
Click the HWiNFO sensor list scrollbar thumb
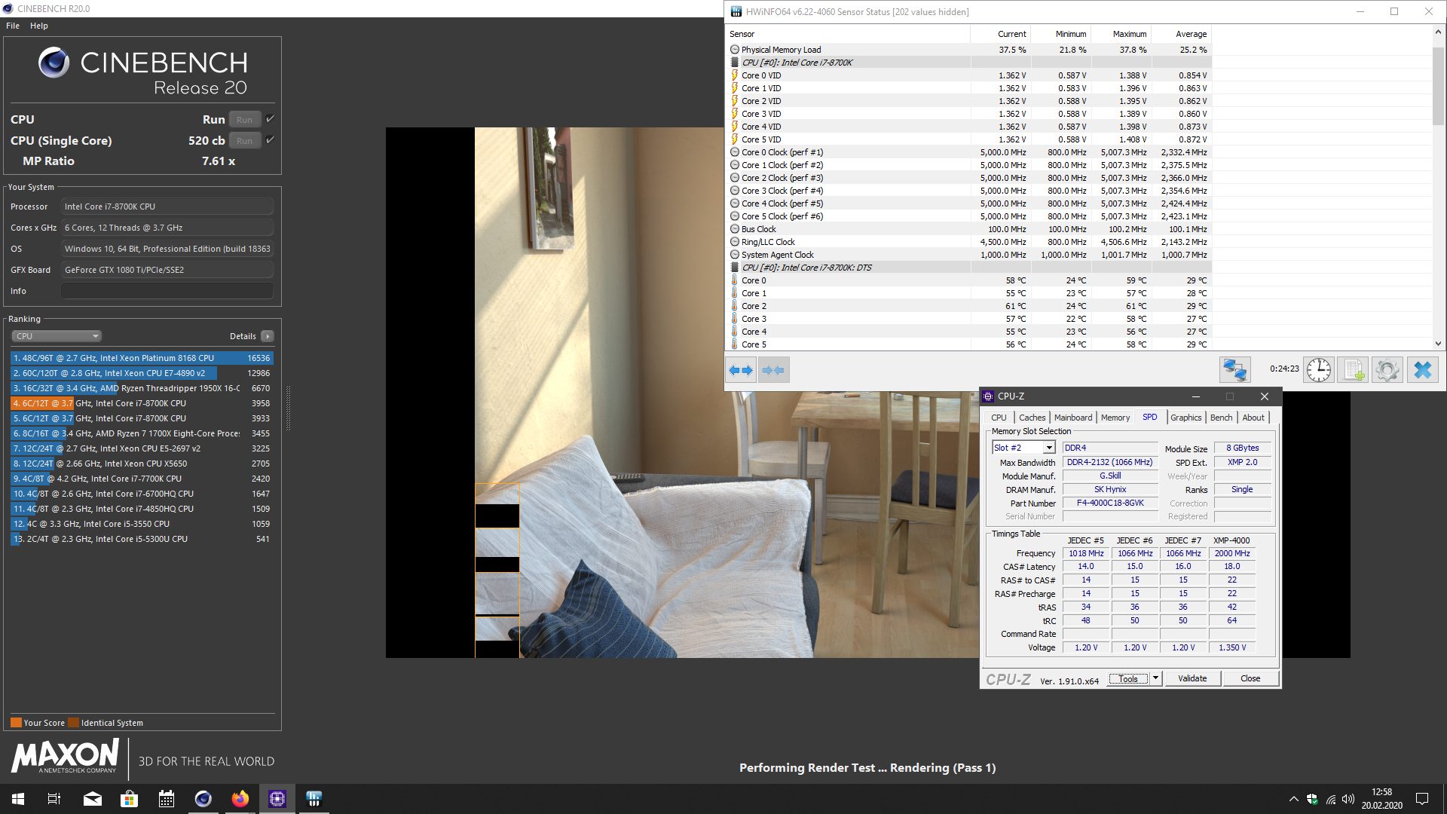pyautogui.click(x=1438, y=87)
